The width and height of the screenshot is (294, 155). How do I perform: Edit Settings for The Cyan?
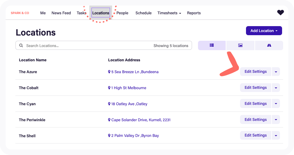pos(255,103)
